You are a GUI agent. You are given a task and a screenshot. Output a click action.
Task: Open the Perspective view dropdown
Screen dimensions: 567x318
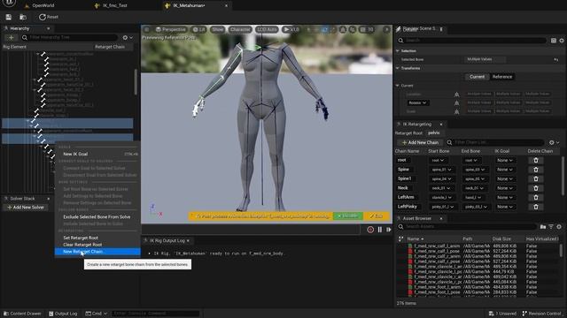(170, 29)
